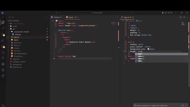Open the Customize Layout button
190x107 pixels.
click(x=171, y=13)
